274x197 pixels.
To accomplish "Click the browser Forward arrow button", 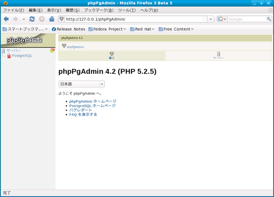I will click(x=15, y=19).
